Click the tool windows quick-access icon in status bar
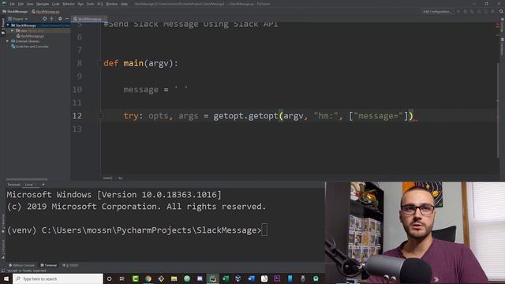505x284 pixels. [x=3, y=271]
